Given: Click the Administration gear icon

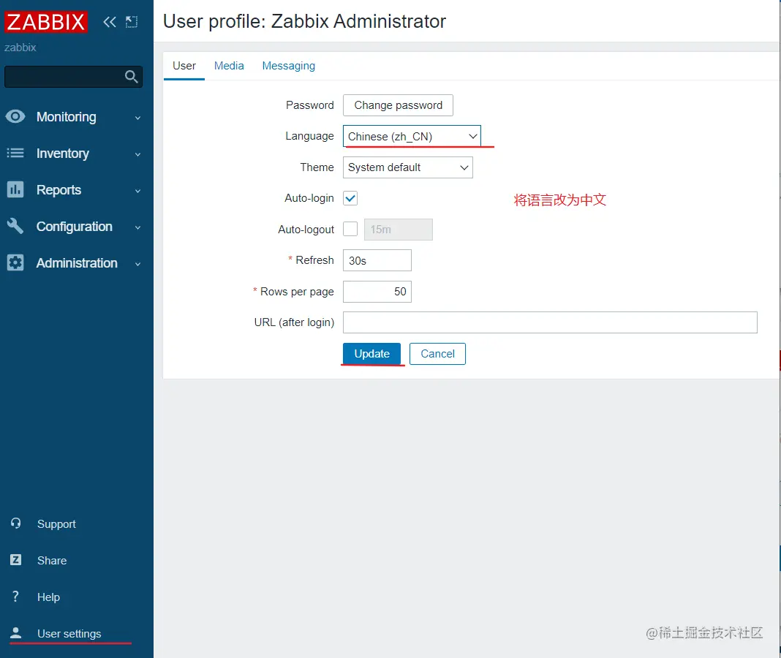Looking at the screenshot, I should tap(15, 262).
